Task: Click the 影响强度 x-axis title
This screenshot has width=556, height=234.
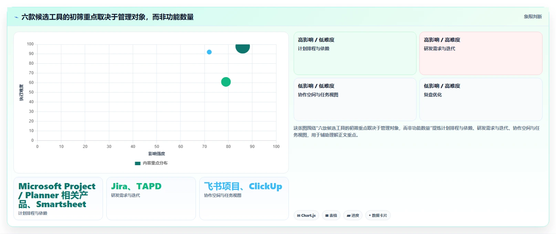Action: pos(157,154)
